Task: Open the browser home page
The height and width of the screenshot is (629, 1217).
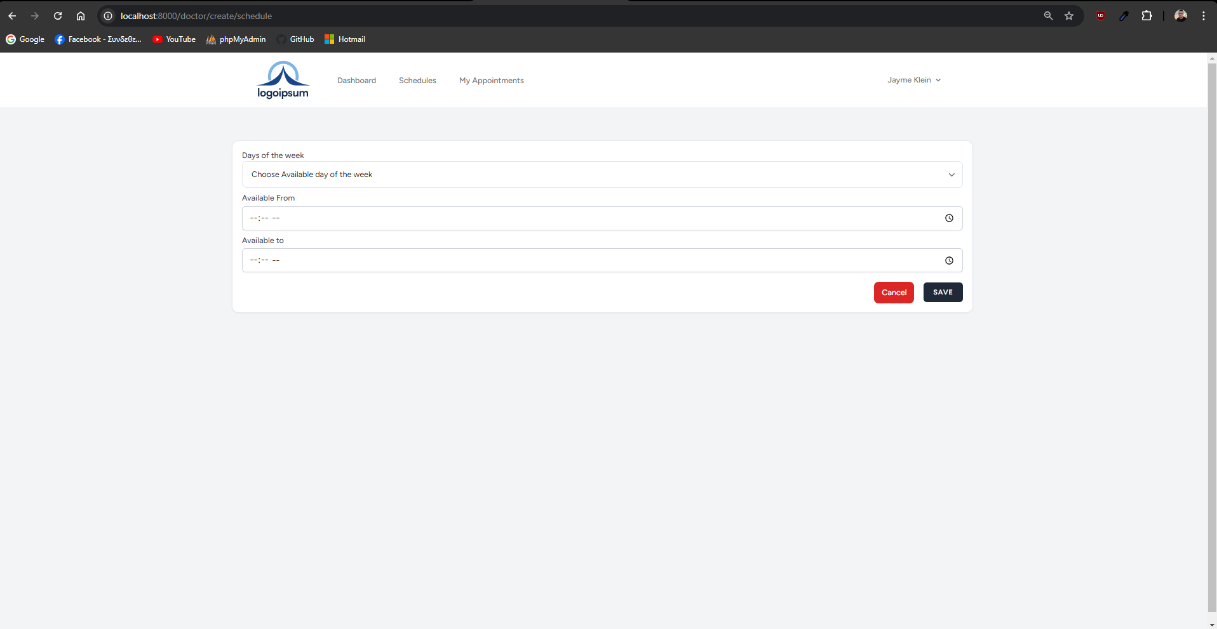Action: (x=81, y=16)
